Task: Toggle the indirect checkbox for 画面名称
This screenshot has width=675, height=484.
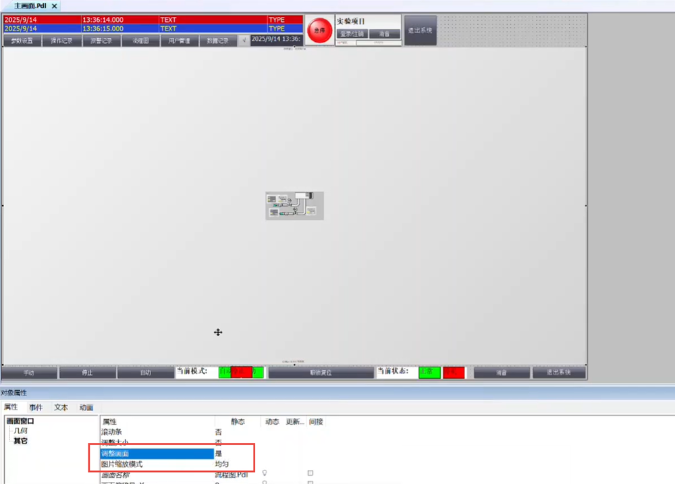Action: pos(310,473)
